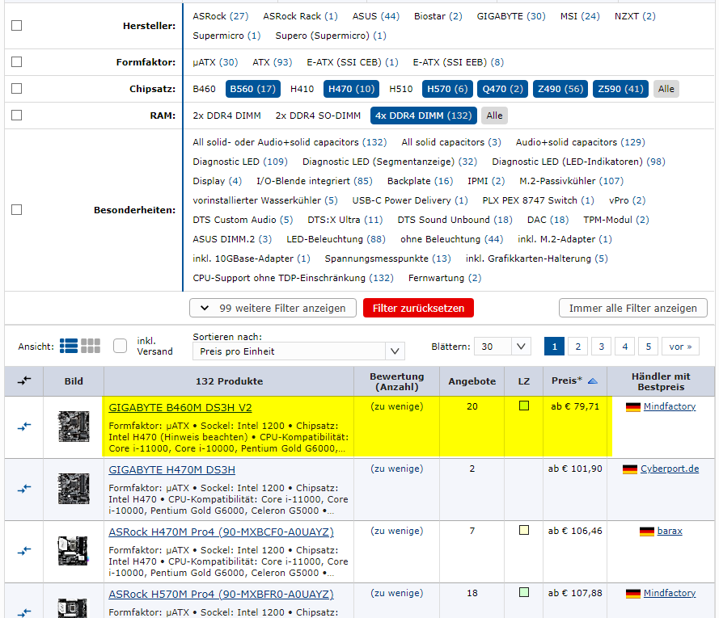
Task: Click Alle button in Chipsatz row
Action: point(666,89)
